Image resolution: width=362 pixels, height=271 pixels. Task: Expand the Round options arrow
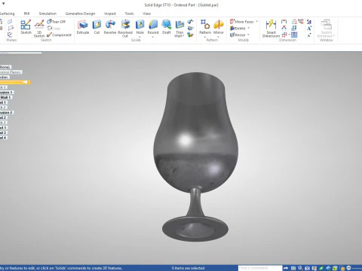click(x=153, y=37)
